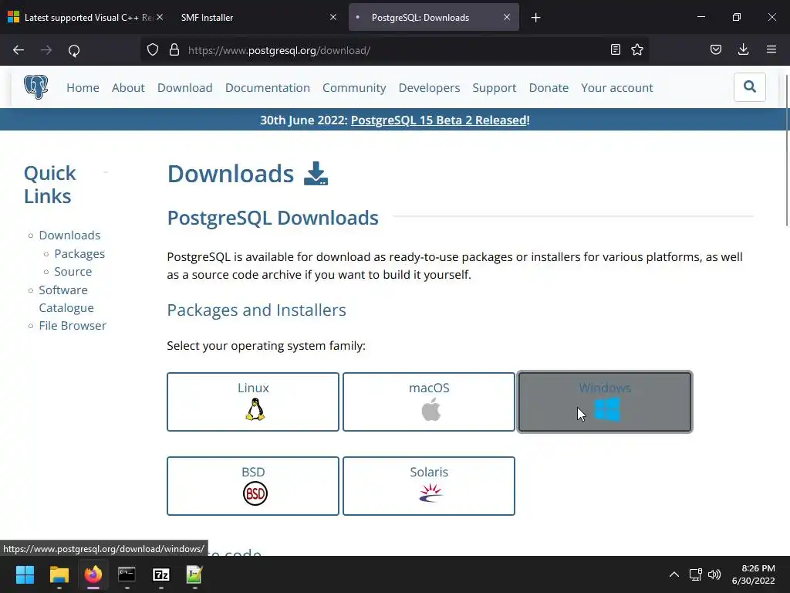Click the address bar URL field
Screen dimensions: 790x593
pyautogui.click(x=393, y=50)
